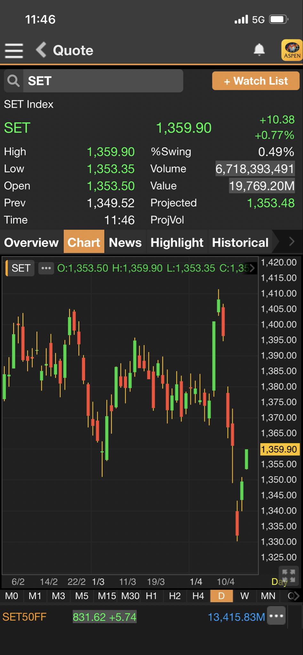Switch to the News tab
303x655 pixels.
tap(125, 242)
